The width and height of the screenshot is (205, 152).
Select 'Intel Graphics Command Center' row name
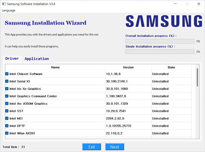coord(33,96)
